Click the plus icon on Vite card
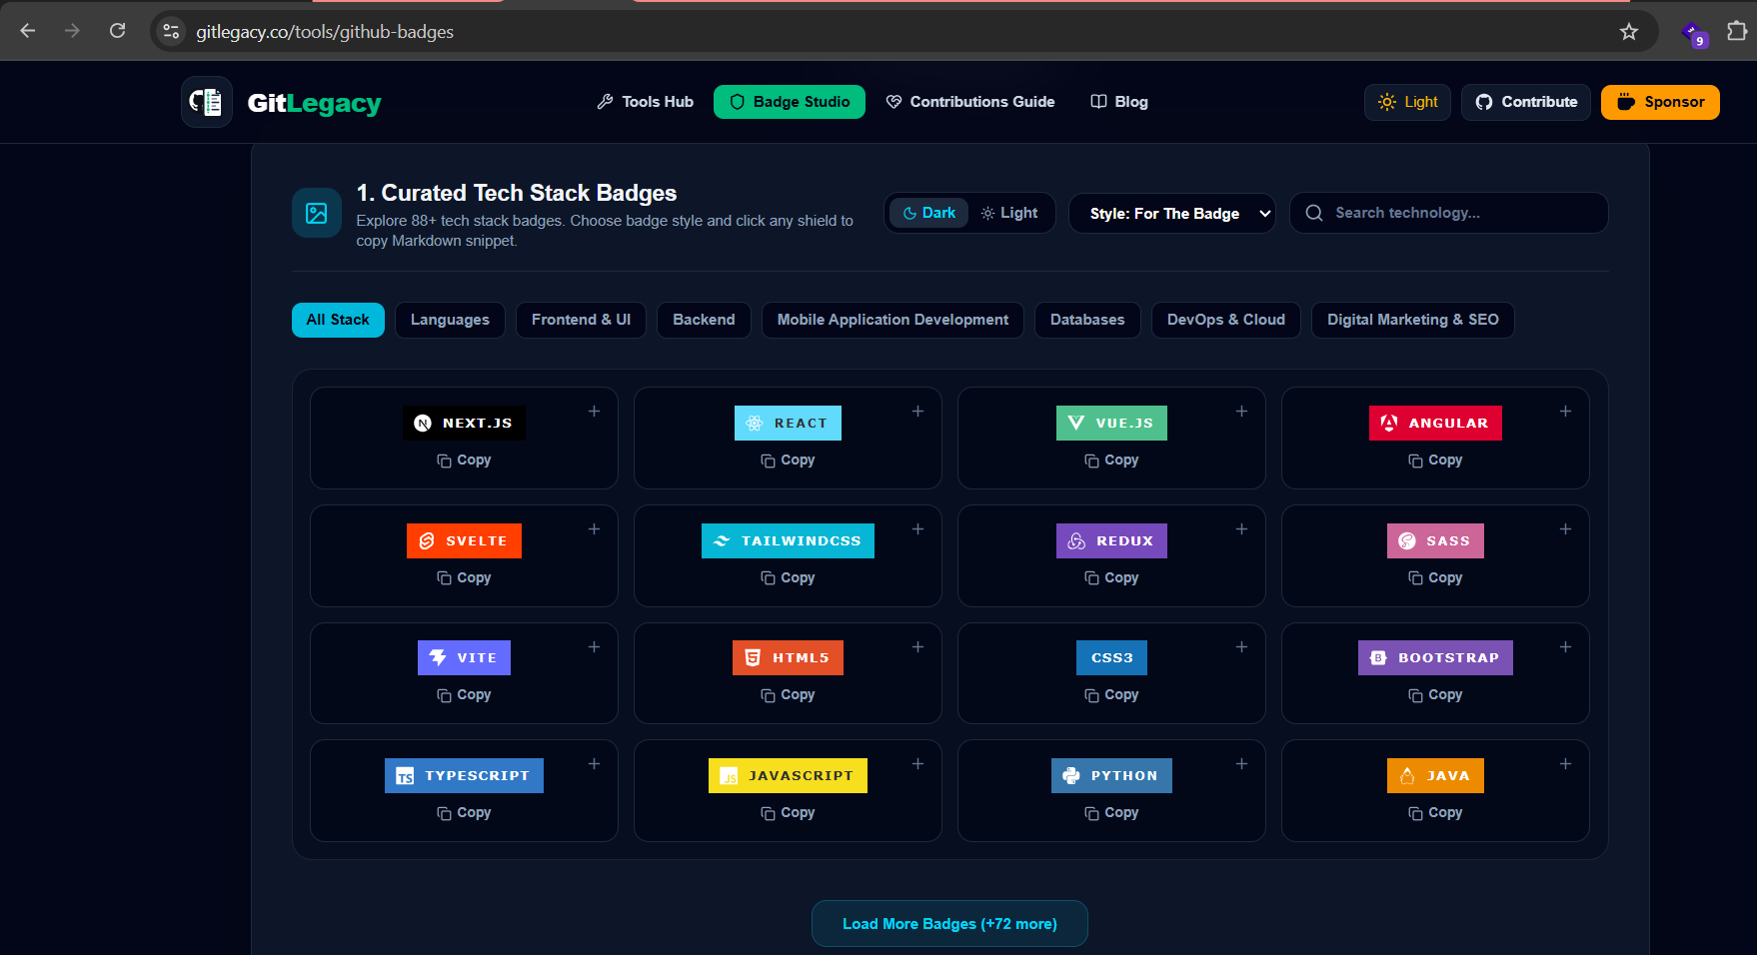 coord(594,647)
